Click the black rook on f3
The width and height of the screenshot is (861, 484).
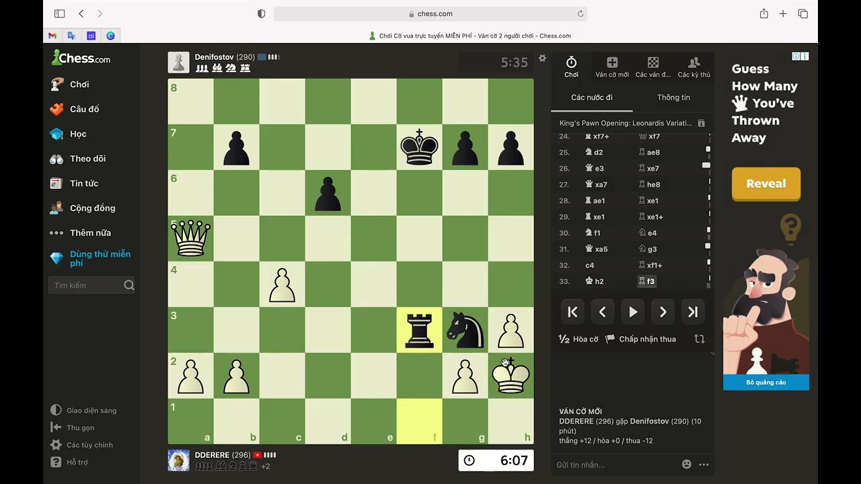(x=420, y=330)
